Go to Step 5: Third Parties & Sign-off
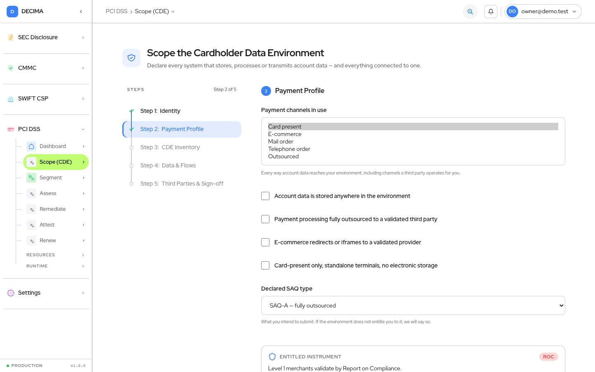 pyautogui.click(x=182, y=184)
